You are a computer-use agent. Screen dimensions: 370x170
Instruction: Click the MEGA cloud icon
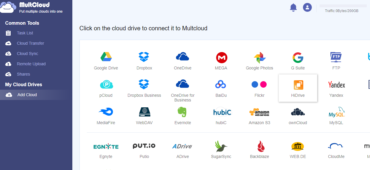point(221,58)
